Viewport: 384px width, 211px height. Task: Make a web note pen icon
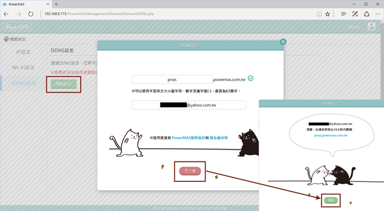click(x=355, y=14)
